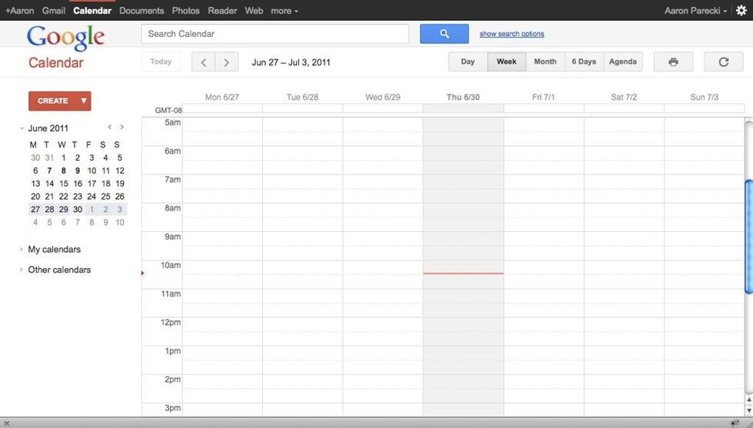Select June 1 in the mini calendar
Image resolution: width=753 pixels, height=428 pixels.
coord(63,158)
